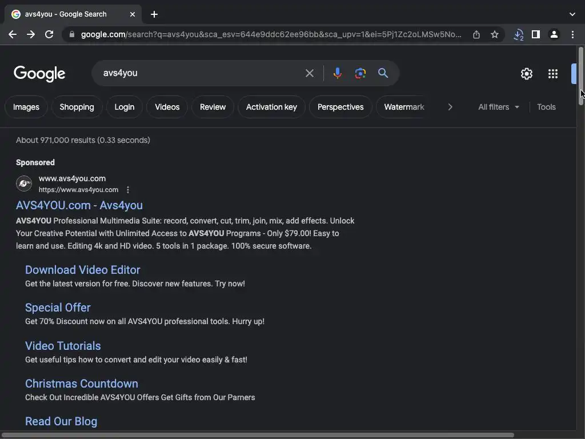585x439 pixels.
Task: Click the Sponsored label
Action: coord(35,163)
